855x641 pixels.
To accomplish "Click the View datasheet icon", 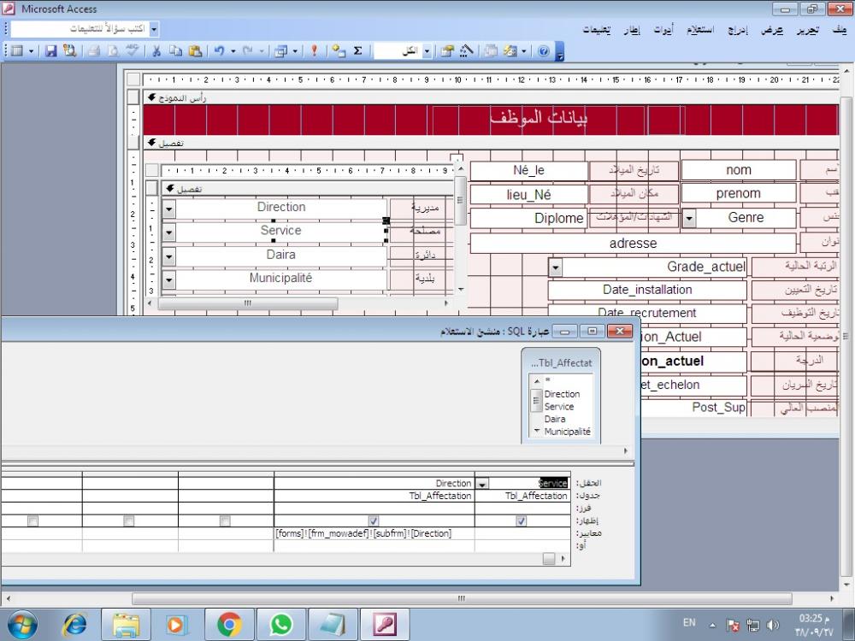I will pos(17,51).
